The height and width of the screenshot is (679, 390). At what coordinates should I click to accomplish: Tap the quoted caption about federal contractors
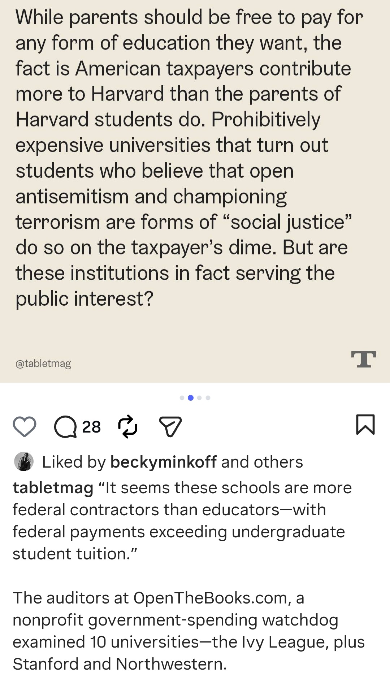point(182,521)
